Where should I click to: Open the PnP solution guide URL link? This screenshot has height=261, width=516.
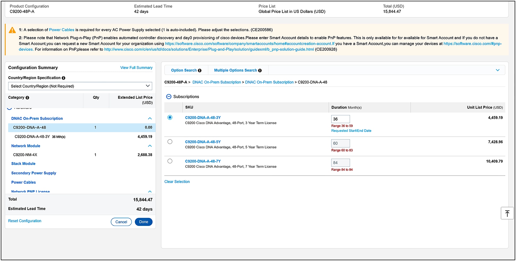point(209,49)
